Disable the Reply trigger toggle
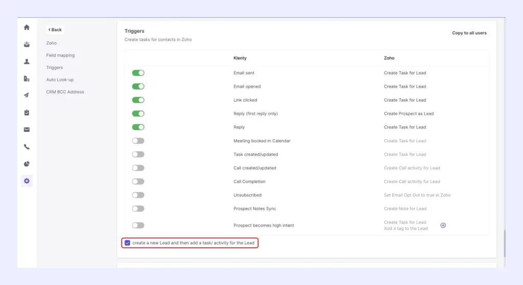Viewport: 523px width, 285px height. click(138, 127)
